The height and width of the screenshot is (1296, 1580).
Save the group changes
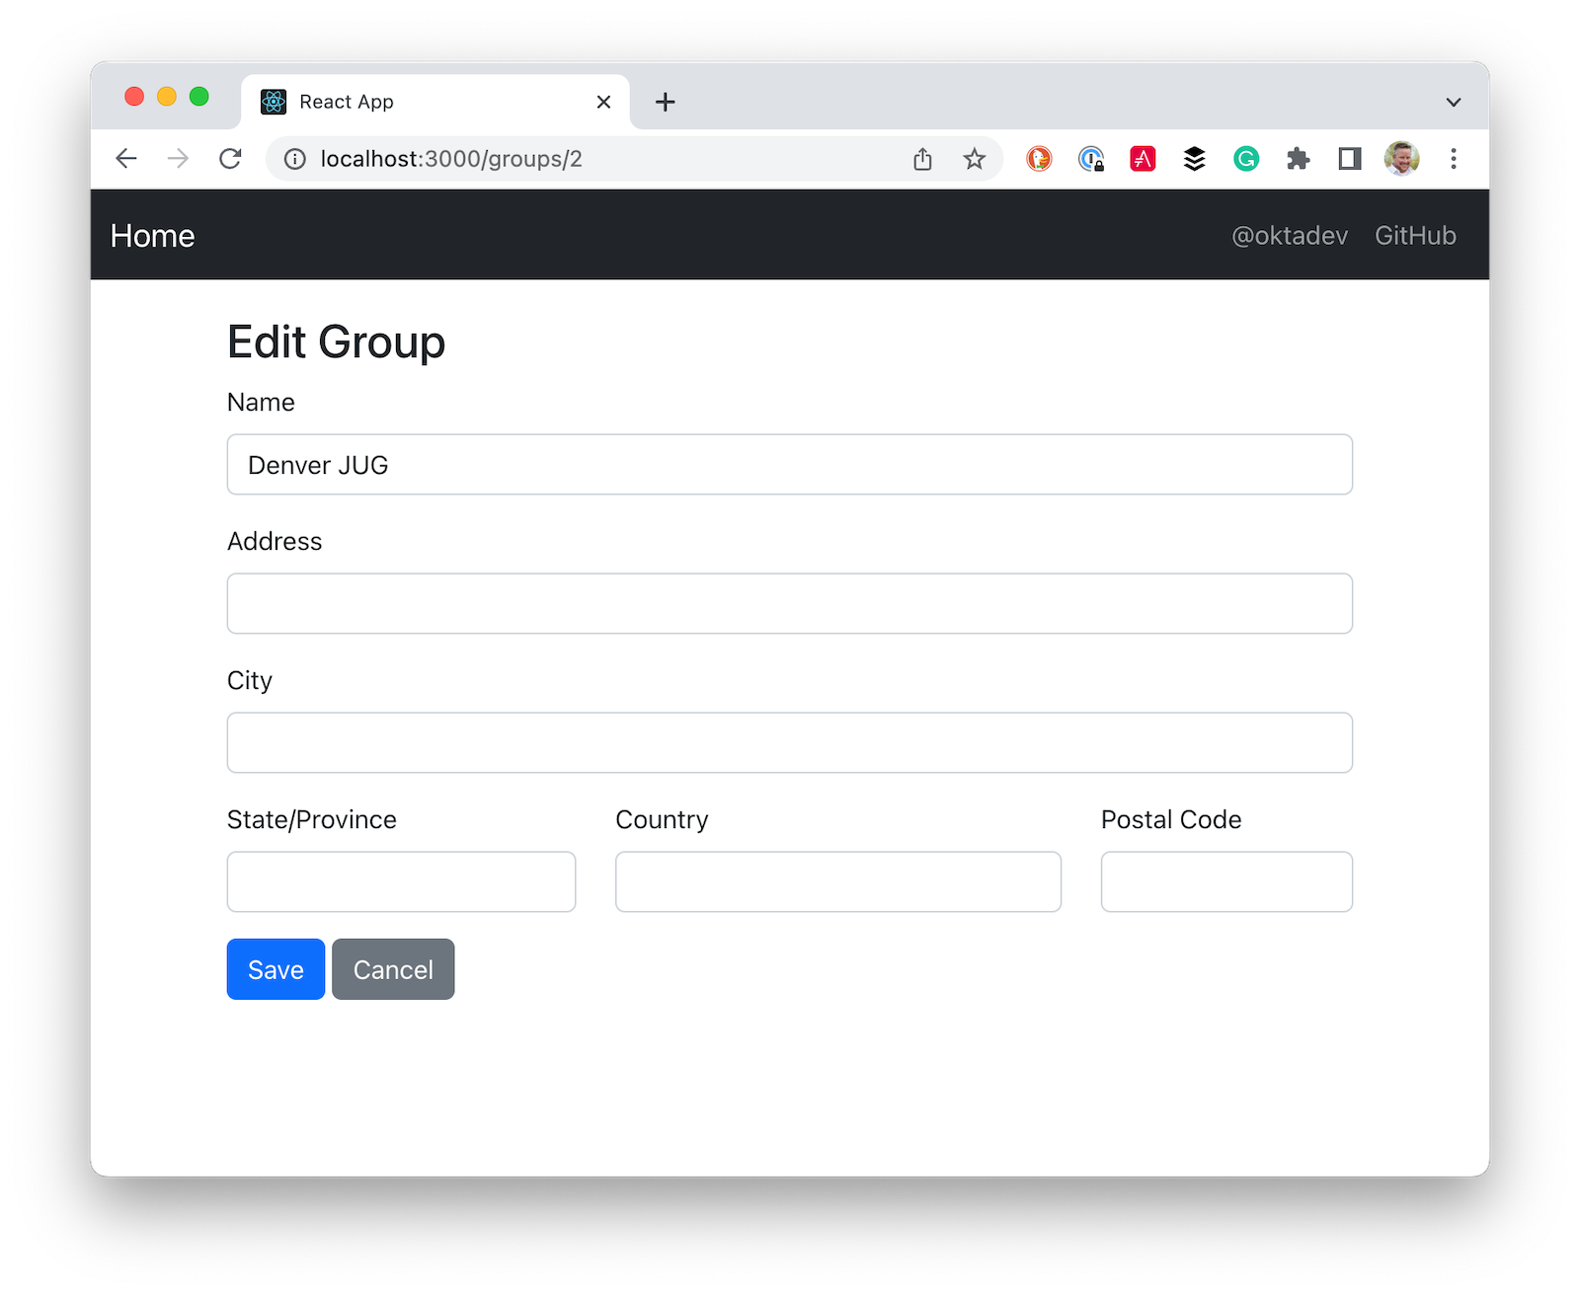tap(276, 969)
